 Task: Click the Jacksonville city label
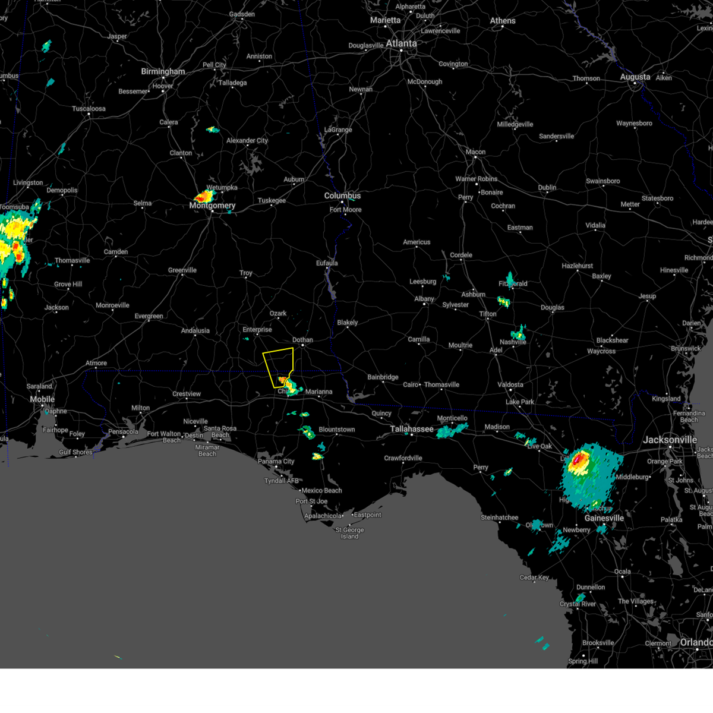pyautogui.click(x=670, y=440)
